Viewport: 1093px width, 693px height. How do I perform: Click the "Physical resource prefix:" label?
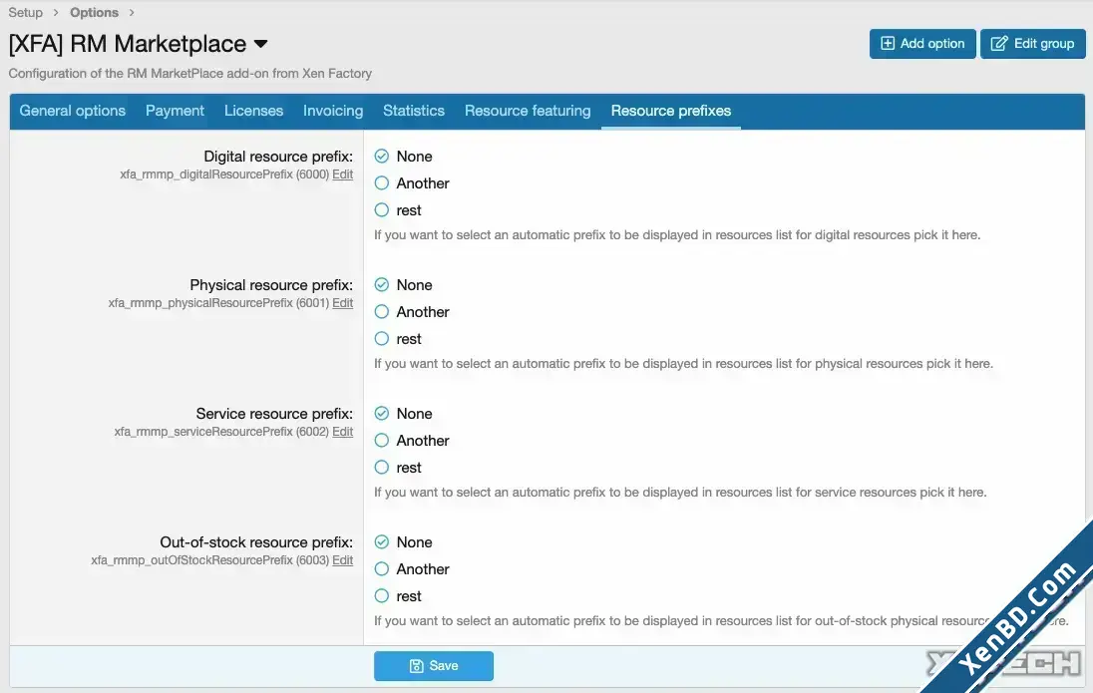click(x=271, y=285)
